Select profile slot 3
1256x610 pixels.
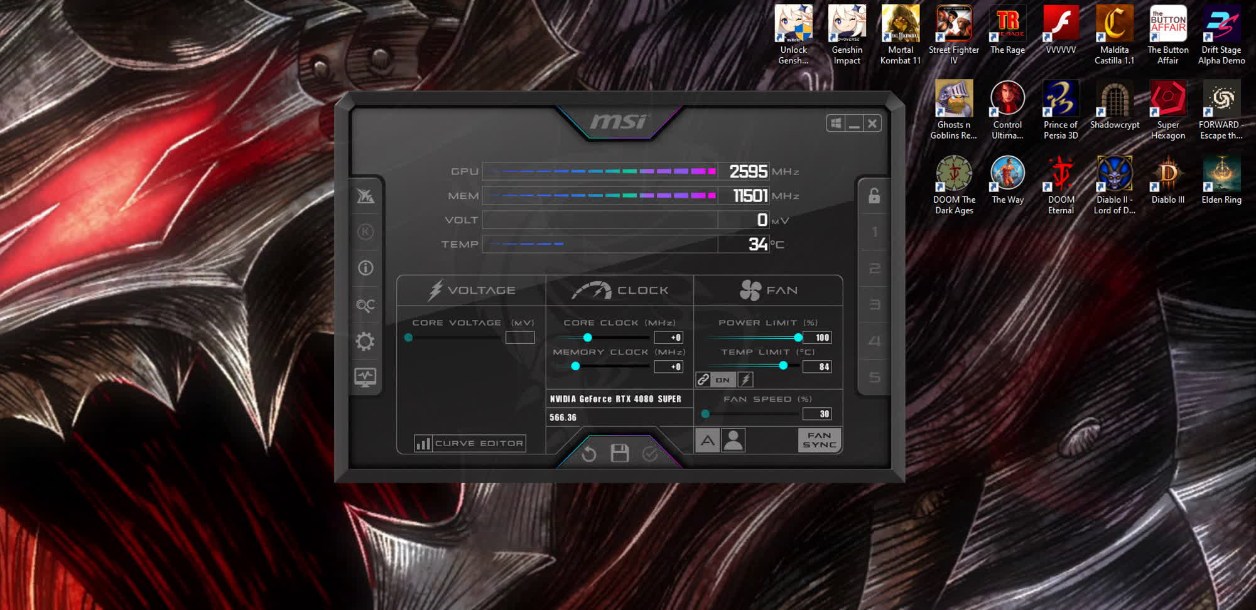click(x=874, y=305)
